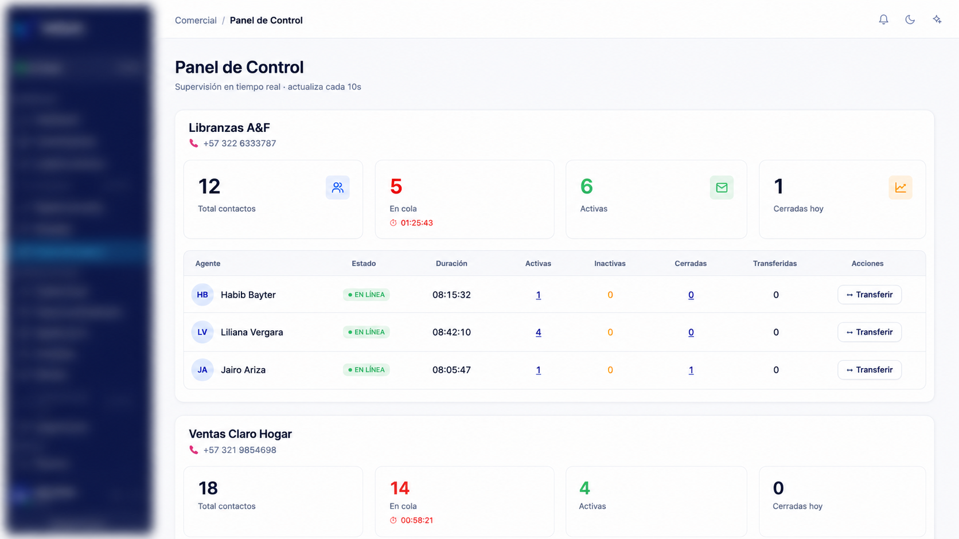This screenshot has width=959, height=539.
Task: Transfer Habib Bayter's conversations
Action: click(870, 295)
